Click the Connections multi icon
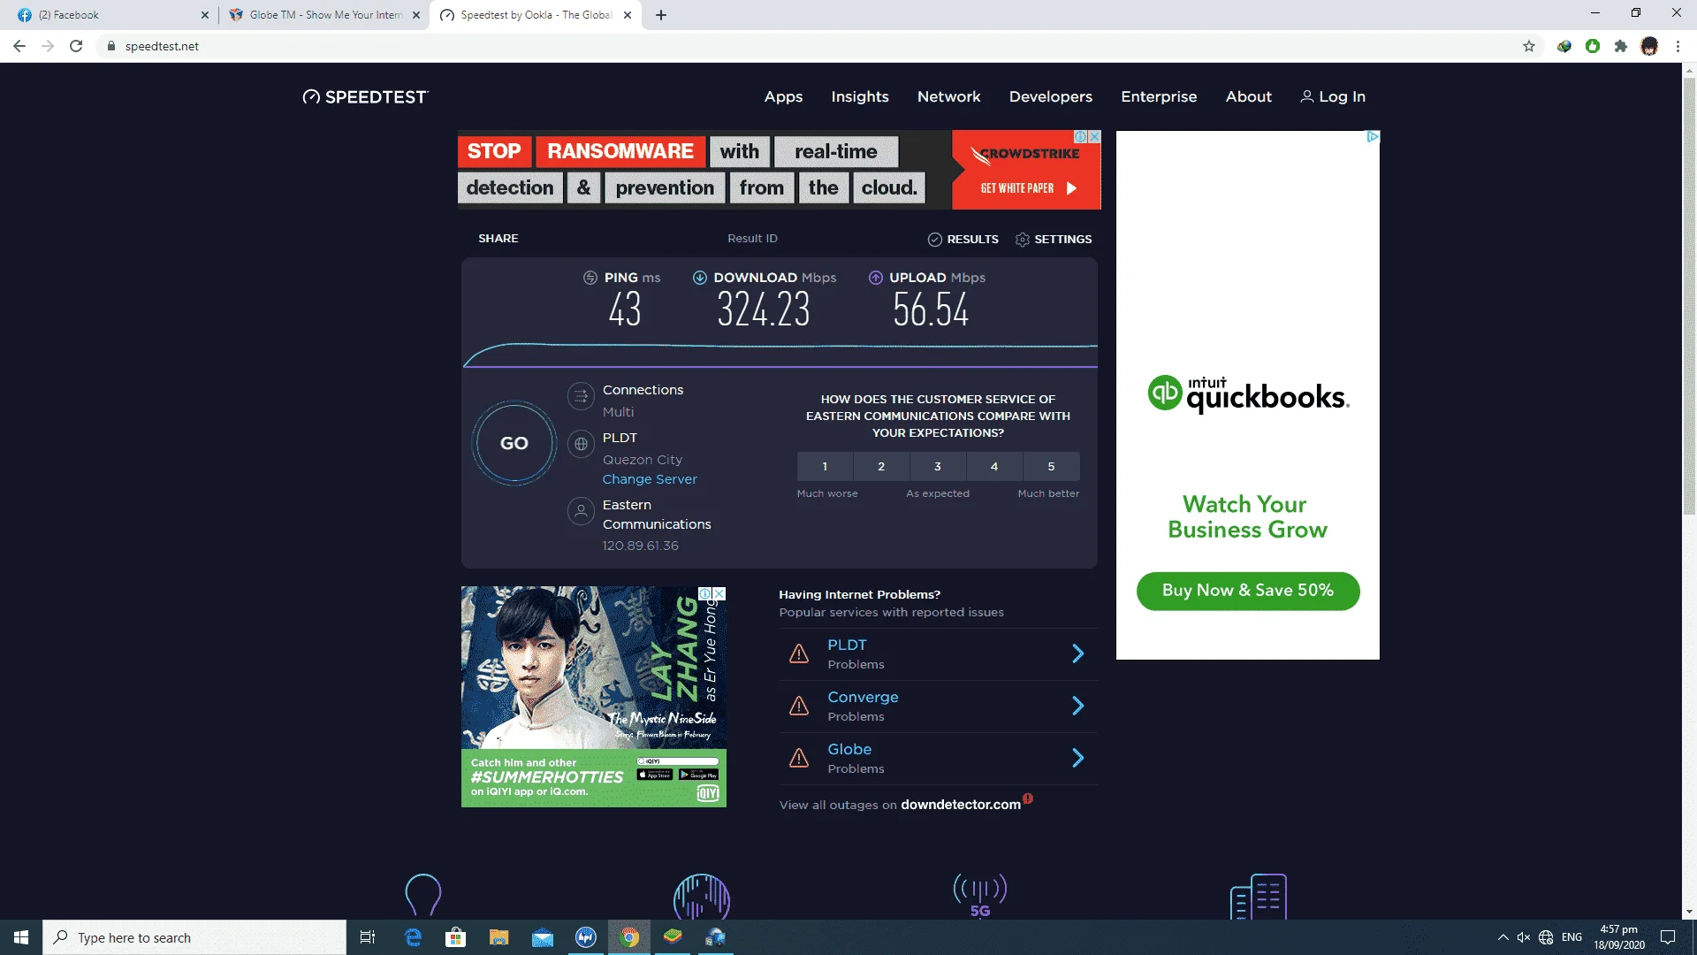1697x955 pixels. [x=581, y=396]
